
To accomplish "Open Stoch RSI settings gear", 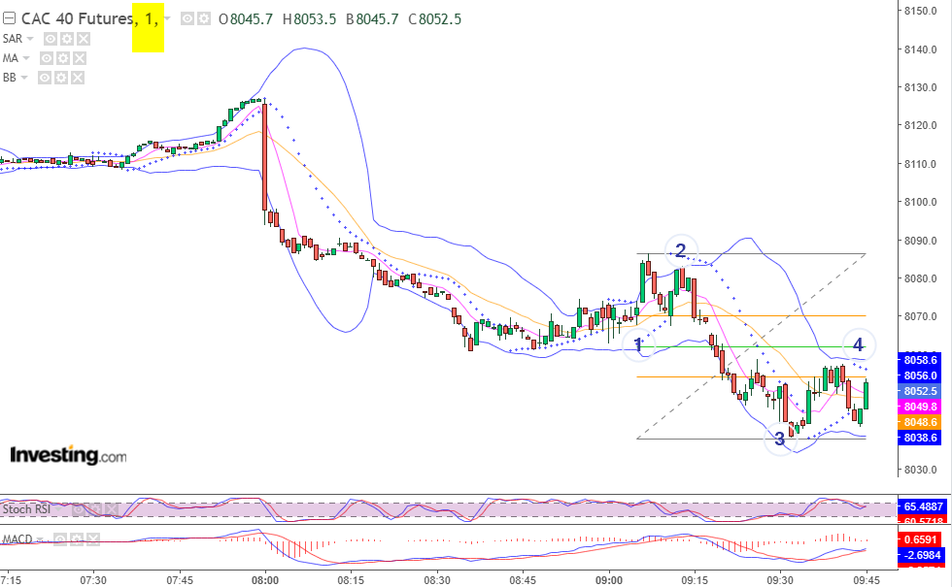I will [x=95, y=509].
